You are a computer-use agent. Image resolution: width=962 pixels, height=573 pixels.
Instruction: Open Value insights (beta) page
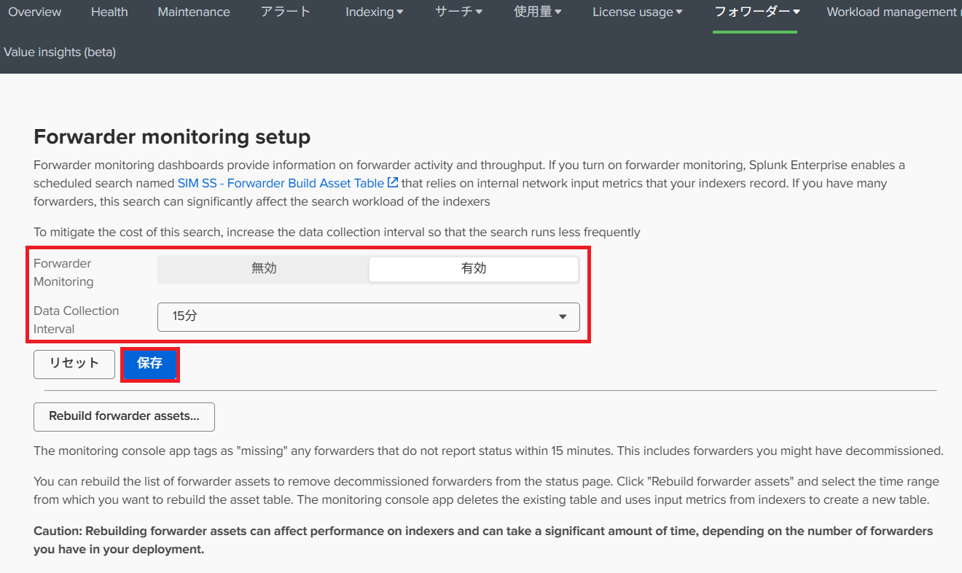click(60, 52)
